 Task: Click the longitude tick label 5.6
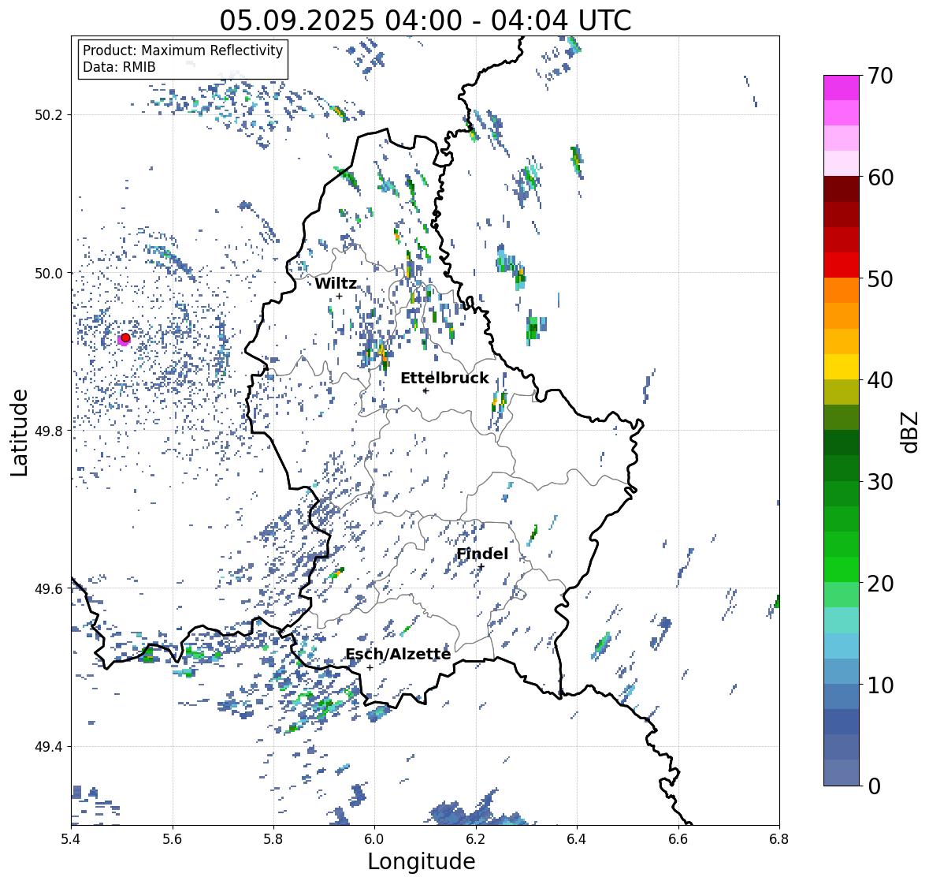coord(173,839)
